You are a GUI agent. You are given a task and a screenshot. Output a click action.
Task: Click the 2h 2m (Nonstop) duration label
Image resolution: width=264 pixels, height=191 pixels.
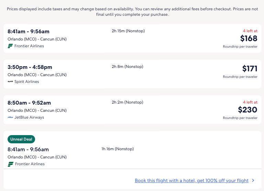coord(128,102)
